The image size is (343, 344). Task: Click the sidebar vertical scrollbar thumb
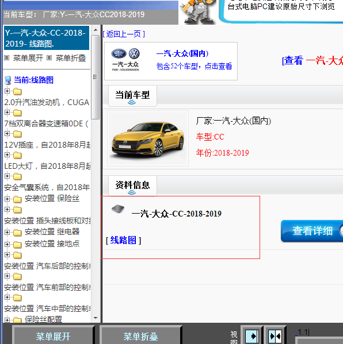coord(95,77)
